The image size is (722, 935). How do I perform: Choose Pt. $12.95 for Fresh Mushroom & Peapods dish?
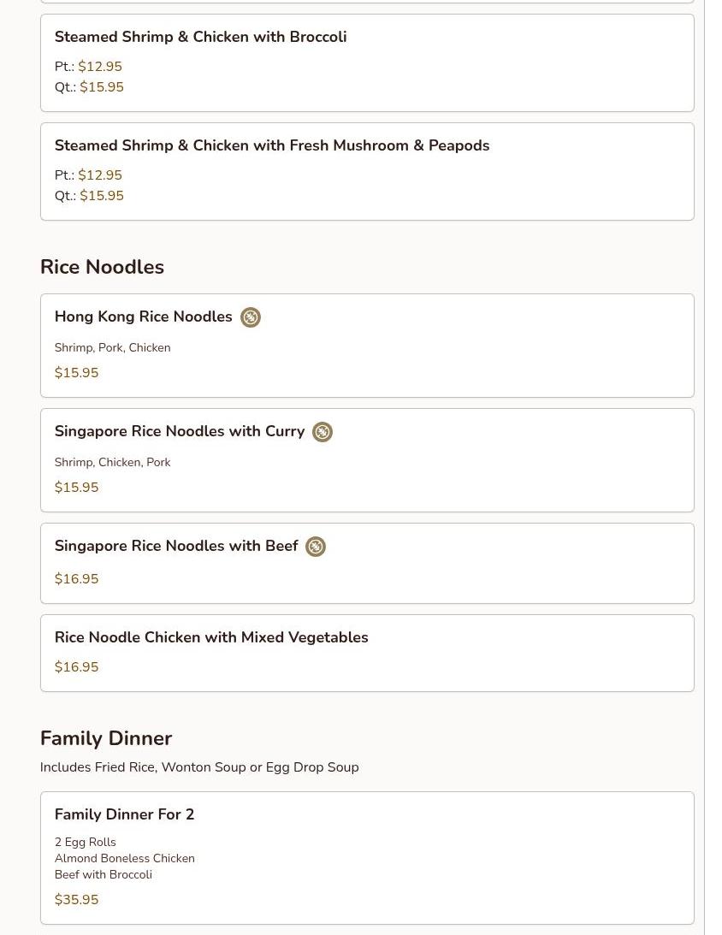coord(99,175)
